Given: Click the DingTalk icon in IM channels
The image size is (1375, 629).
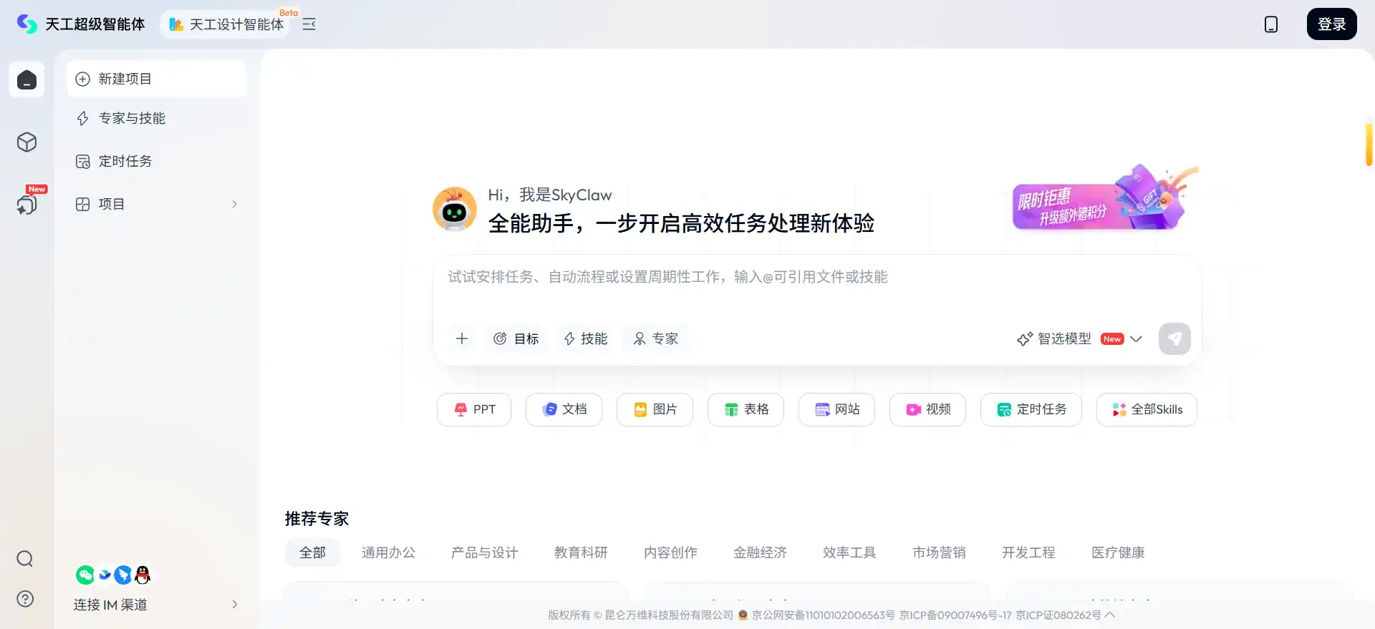Looking at the screenshot, I should coord(123,575).
